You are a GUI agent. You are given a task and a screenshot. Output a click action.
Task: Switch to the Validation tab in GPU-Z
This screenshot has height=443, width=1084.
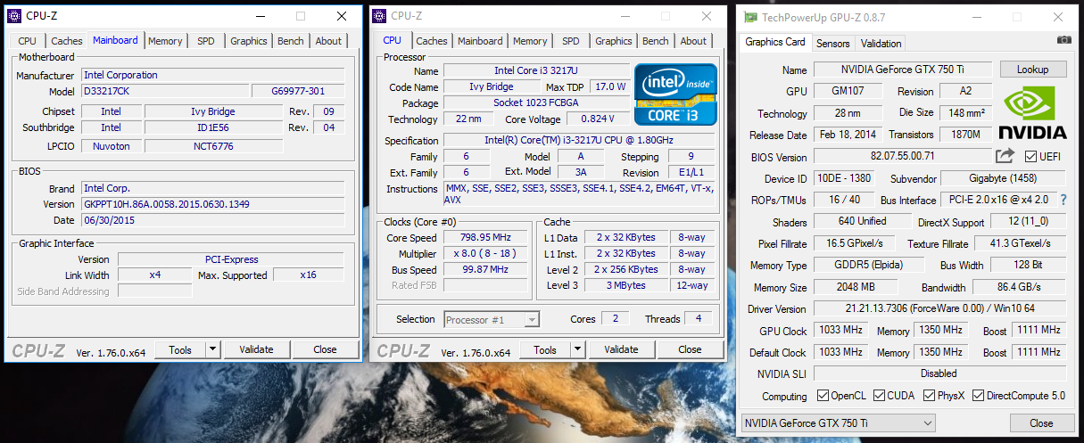pyautogui.click(x=881, y=43)
